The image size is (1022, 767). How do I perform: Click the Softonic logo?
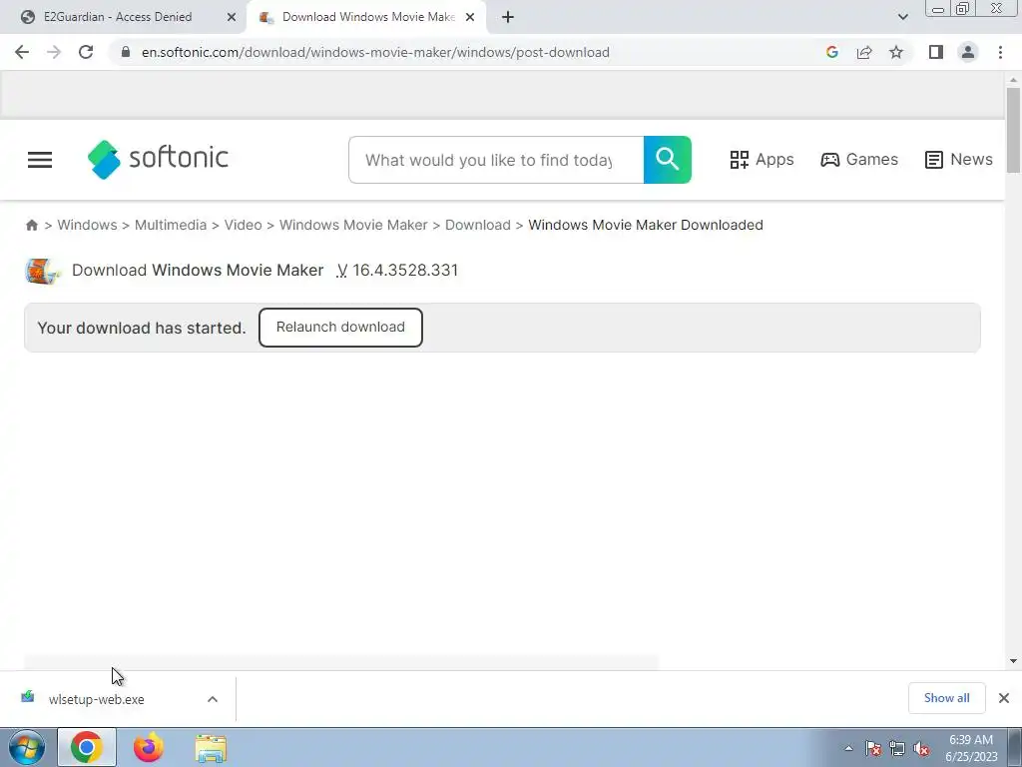pyautogui.click(x=158, y=159)
